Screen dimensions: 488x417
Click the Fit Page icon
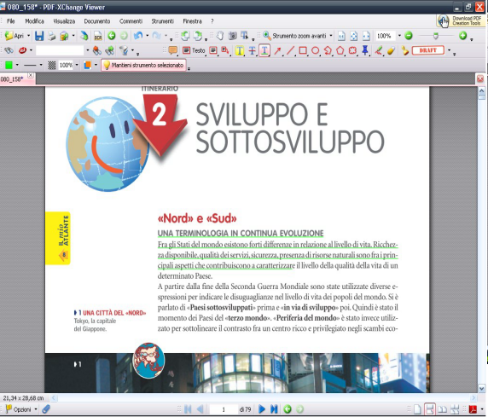click(x=354, y=36)
